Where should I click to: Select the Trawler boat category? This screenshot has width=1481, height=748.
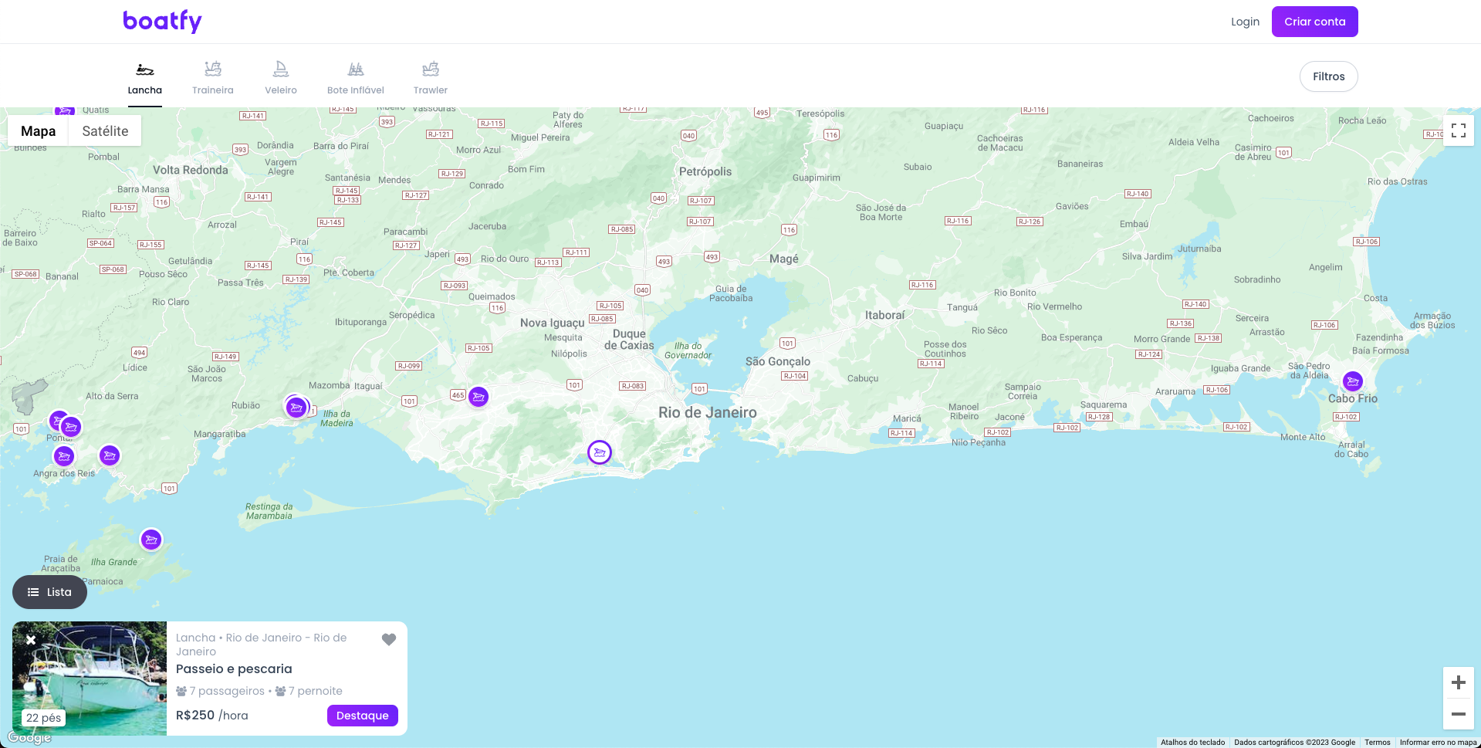point(431,78)
